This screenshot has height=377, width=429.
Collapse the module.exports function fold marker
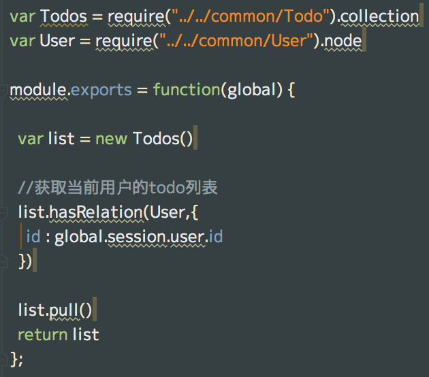[x=3, y=95]
